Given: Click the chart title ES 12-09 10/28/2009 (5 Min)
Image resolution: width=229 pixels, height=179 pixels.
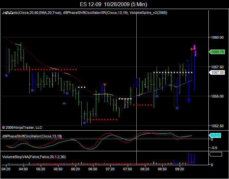Looking at the screenshot, I should (x=114, y=4).
